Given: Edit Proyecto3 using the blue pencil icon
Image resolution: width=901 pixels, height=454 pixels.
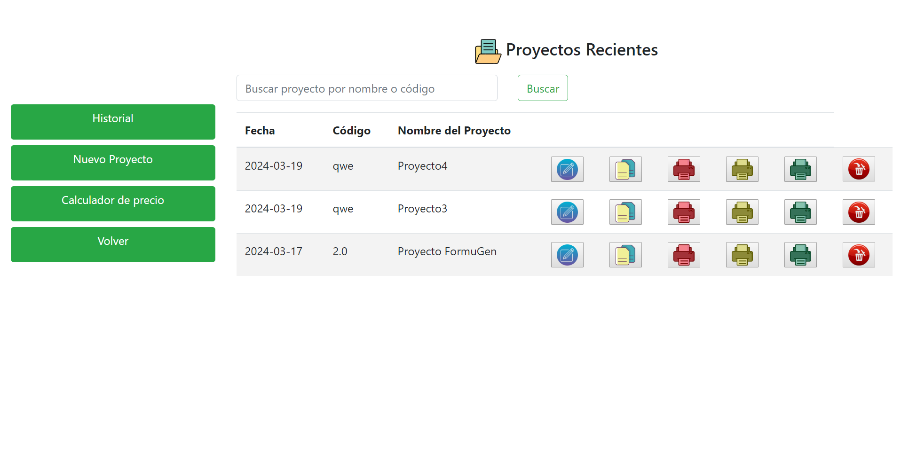Looking at the screenshot, I should [x=567, y=212].
